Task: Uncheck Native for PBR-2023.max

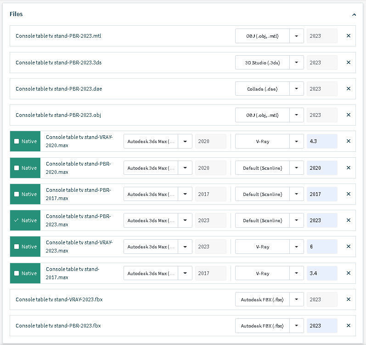Action: pos(17,220)
